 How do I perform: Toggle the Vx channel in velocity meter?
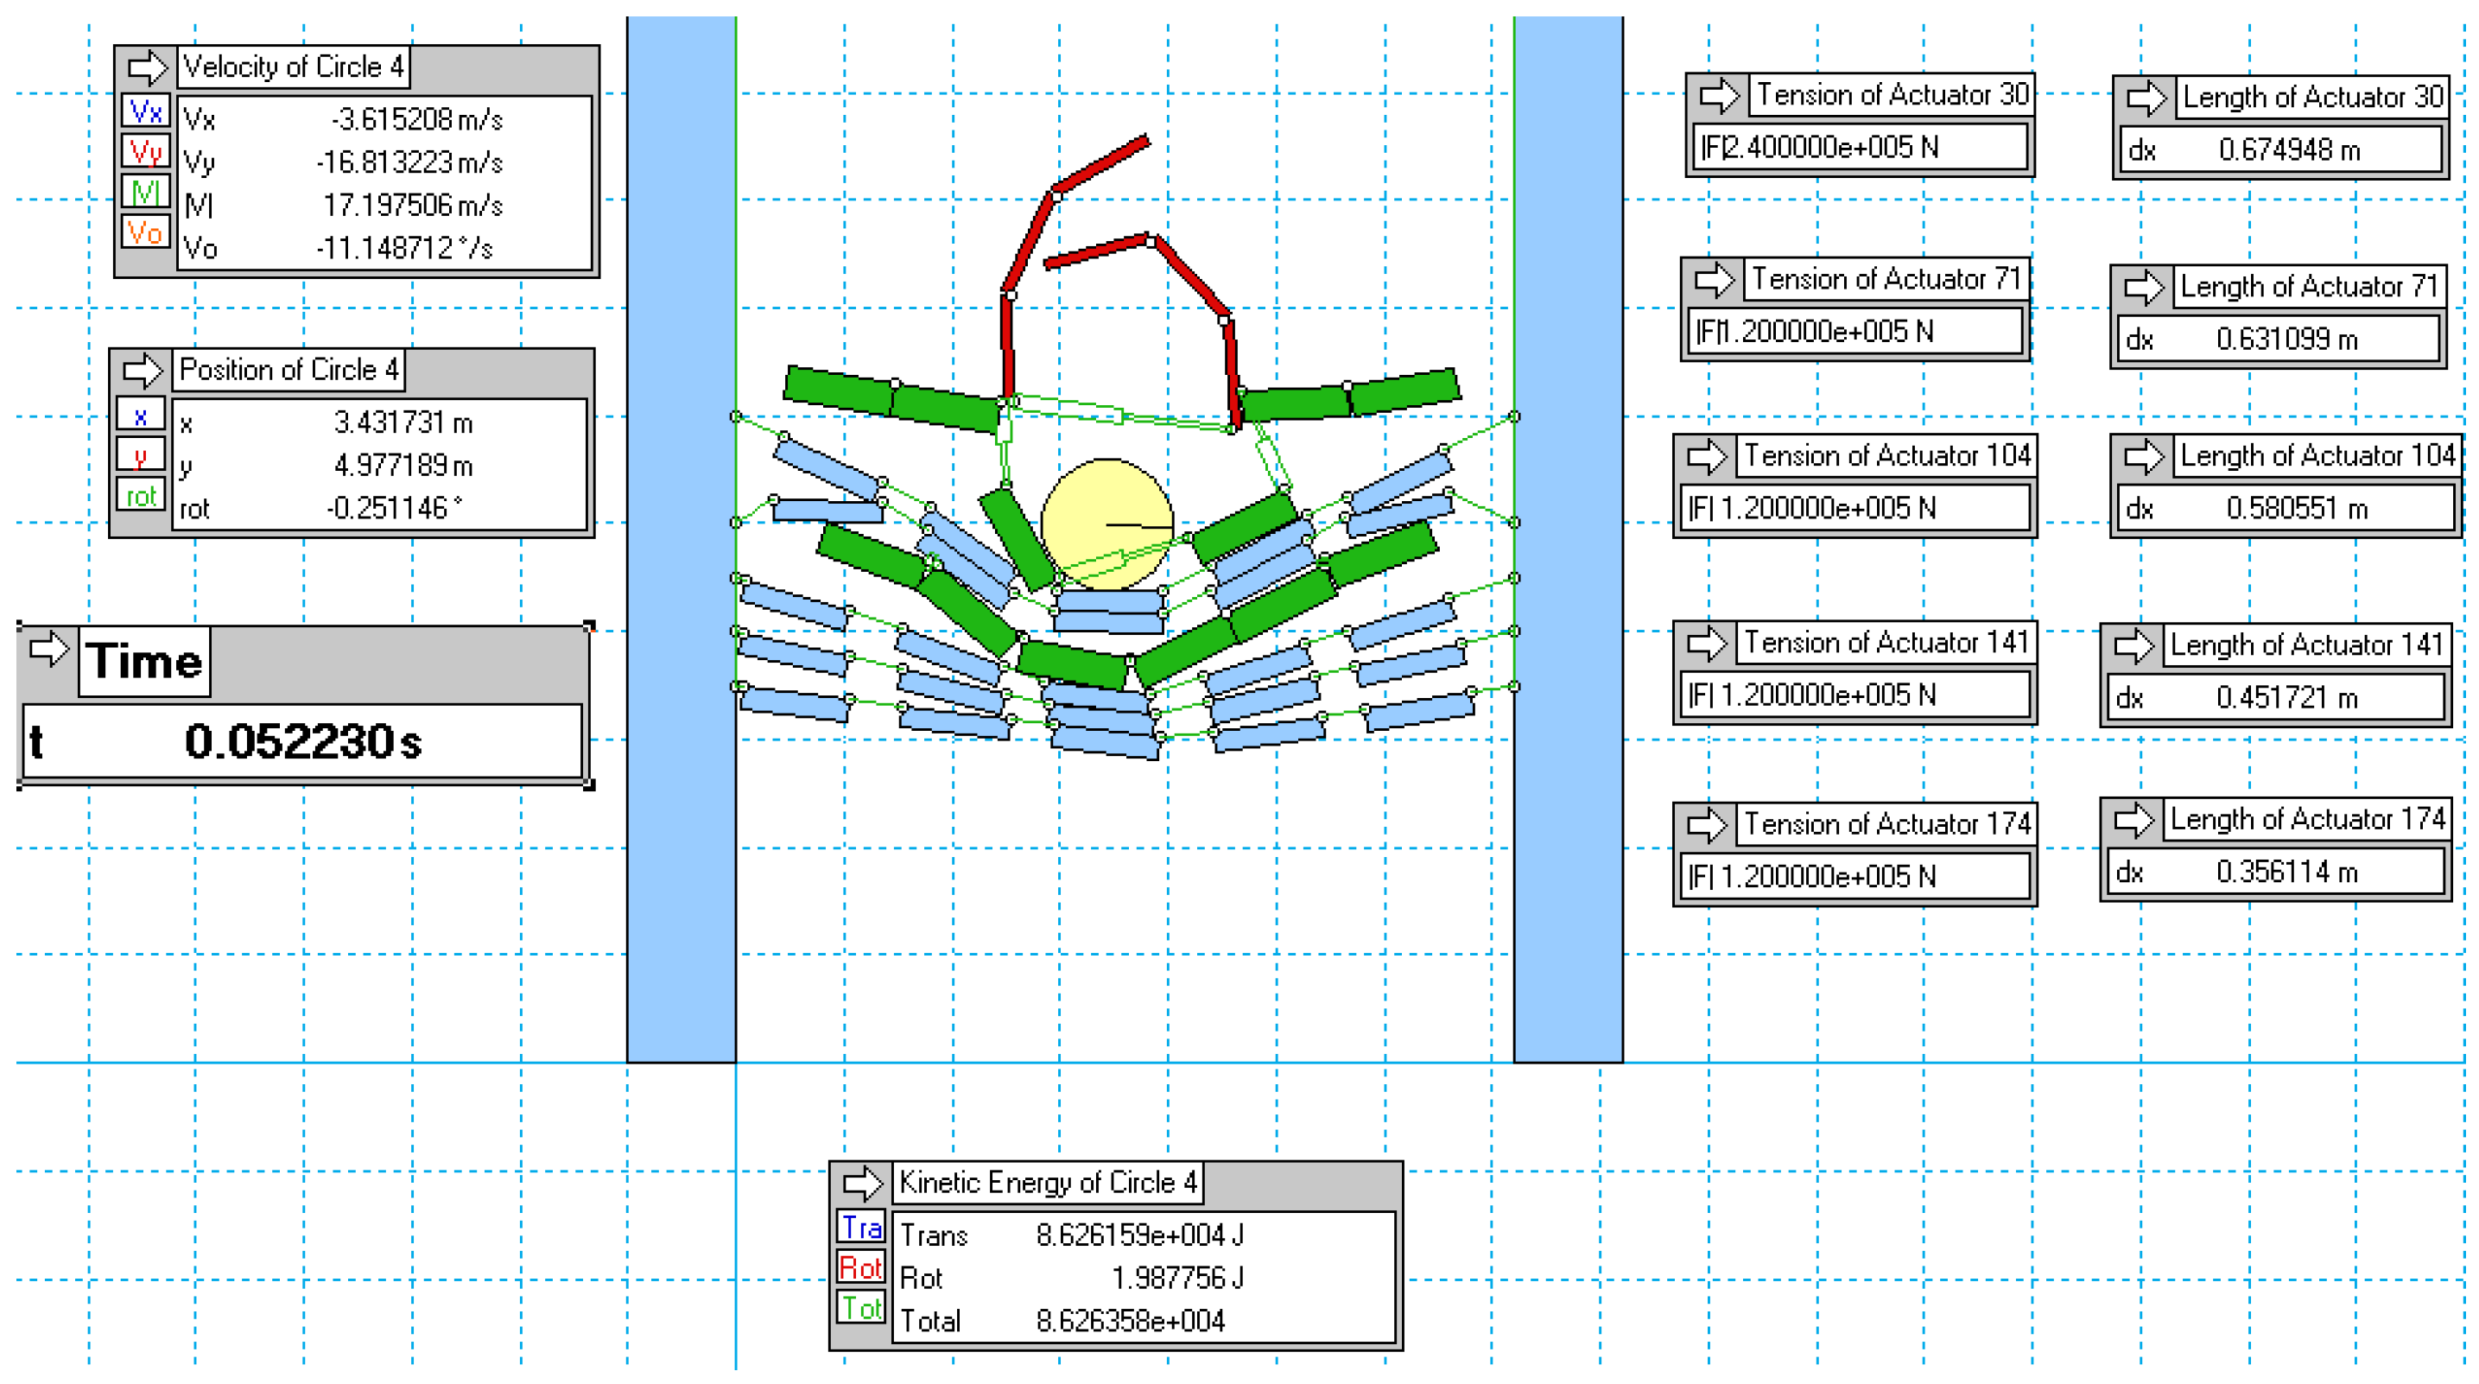[x=145, y=111]
